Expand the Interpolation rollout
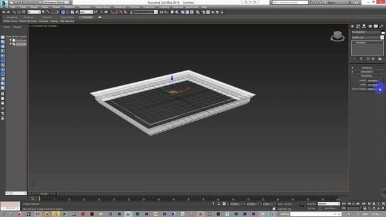This screenshot has height=217, width=386. click(x=367, y=72)
